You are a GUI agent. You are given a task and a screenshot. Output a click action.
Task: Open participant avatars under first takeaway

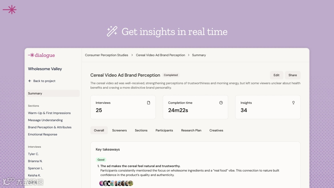click(116, 183)
